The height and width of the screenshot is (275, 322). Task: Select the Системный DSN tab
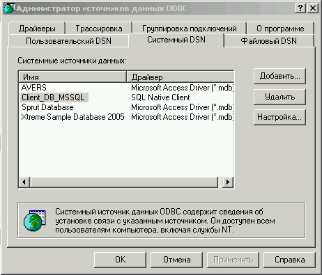tap(176, 40)
